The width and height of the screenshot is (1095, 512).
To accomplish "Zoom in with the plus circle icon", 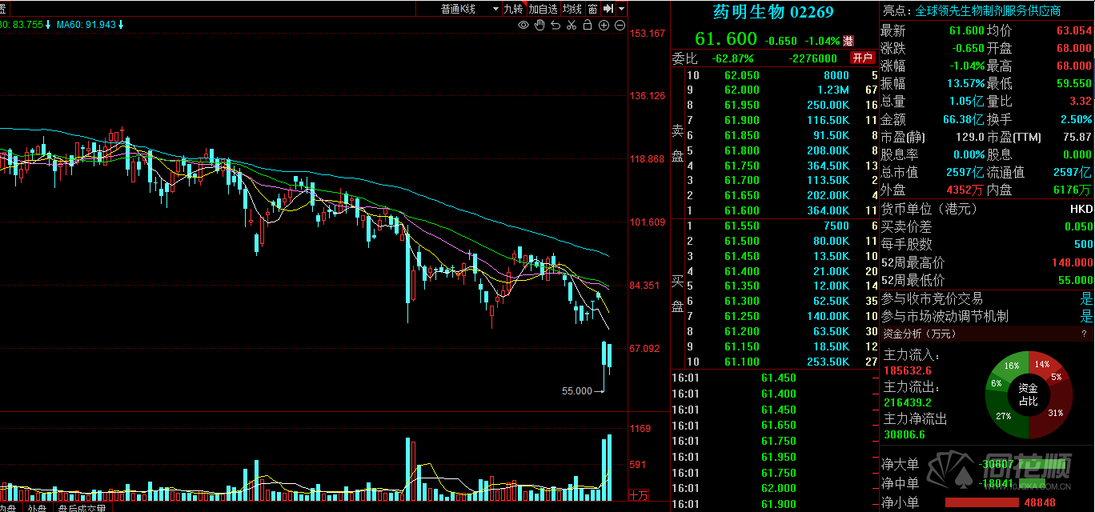I will point(604,26).
